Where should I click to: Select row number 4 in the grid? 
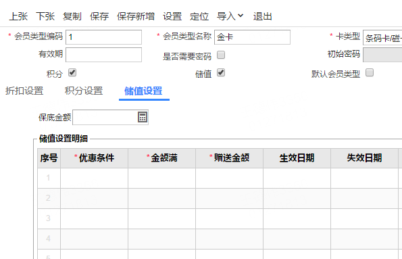(49, 239)
